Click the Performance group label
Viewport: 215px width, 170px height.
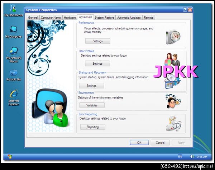(x=86, y=23)
